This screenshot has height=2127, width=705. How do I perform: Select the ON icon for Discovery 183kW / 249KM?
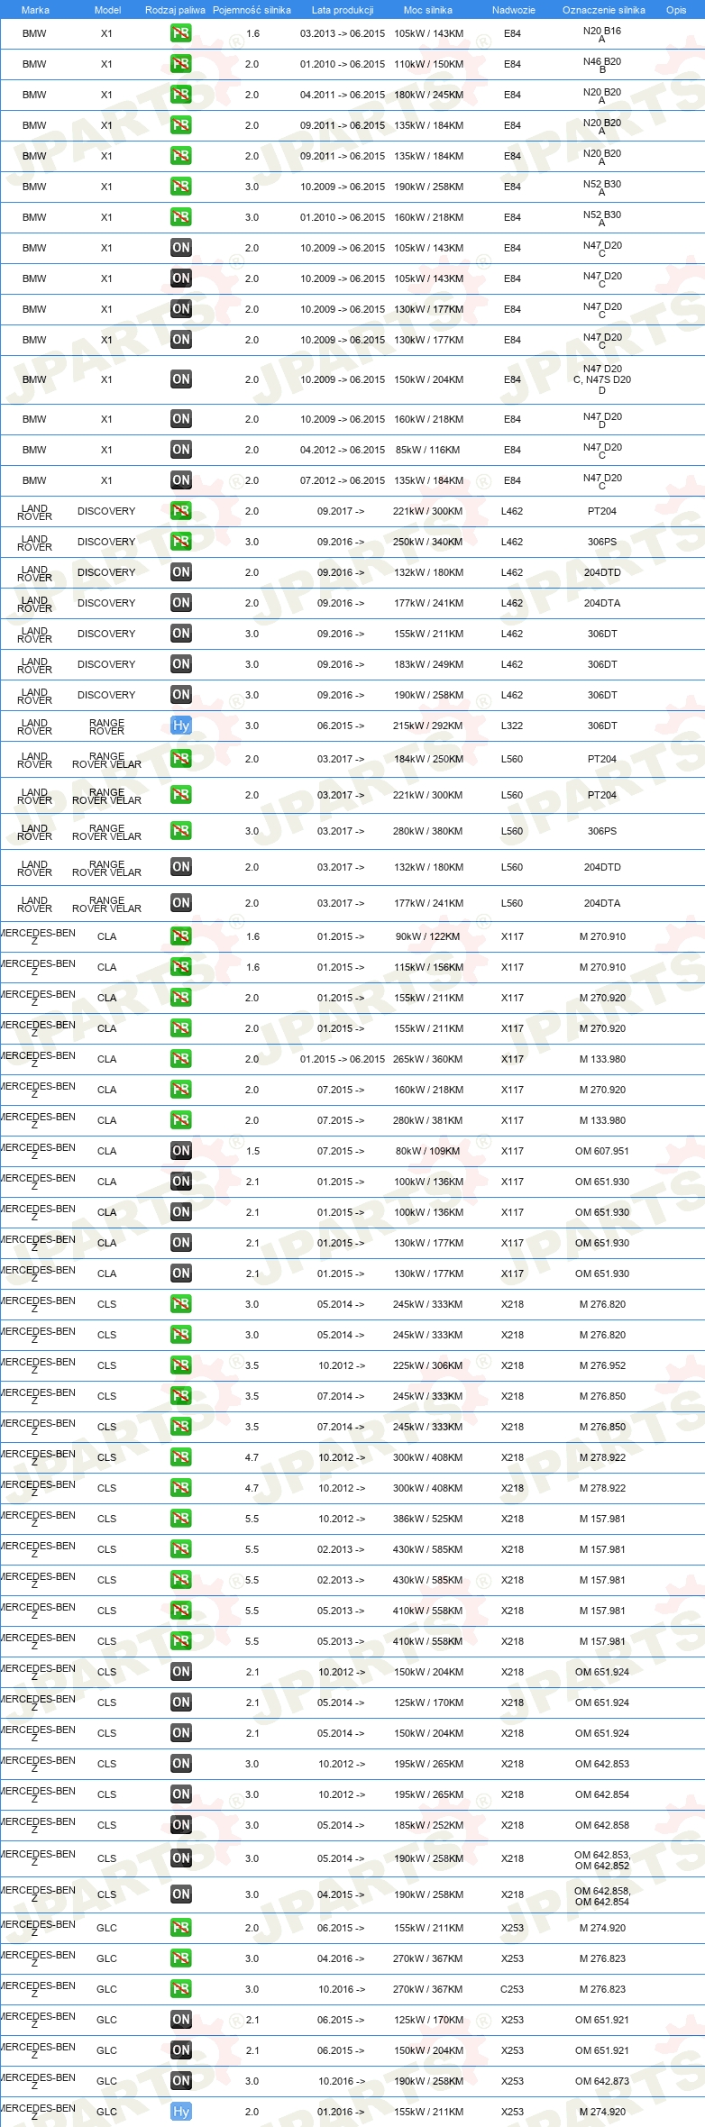coord(181,664)
